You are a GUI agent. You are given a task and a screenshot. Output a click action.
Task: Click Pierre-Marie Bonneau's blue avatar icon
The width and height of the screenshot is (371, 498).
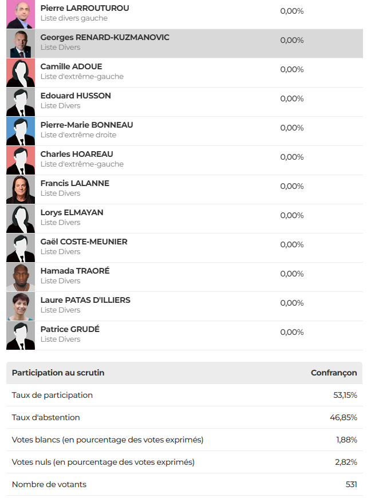point(21,131)
